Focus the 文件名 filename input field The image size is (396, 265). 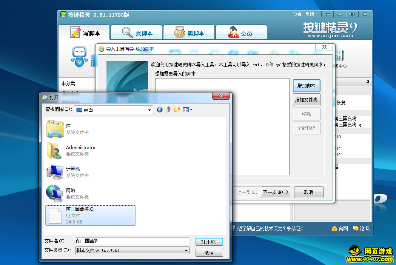(x=132, y=241)
